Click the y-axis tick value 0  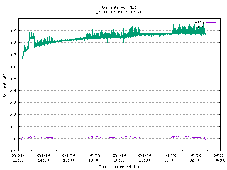(15, 139)
